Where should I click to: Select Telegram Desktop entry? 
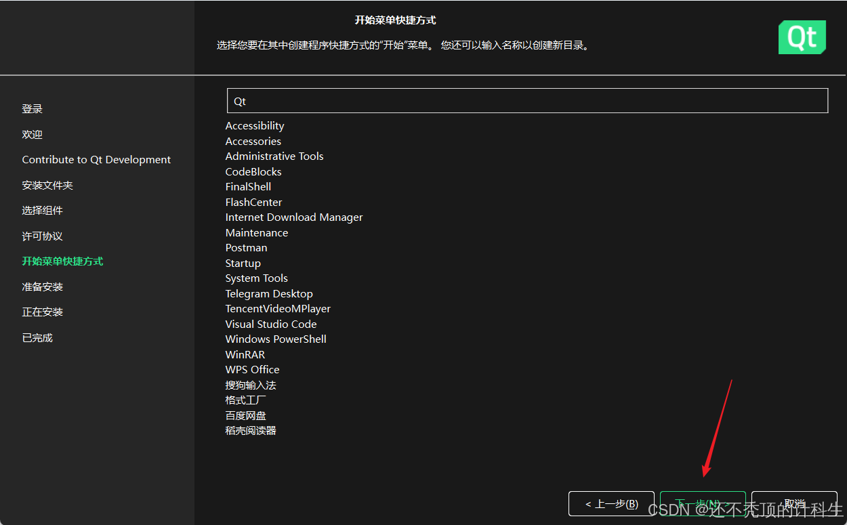tap(269, 294)
